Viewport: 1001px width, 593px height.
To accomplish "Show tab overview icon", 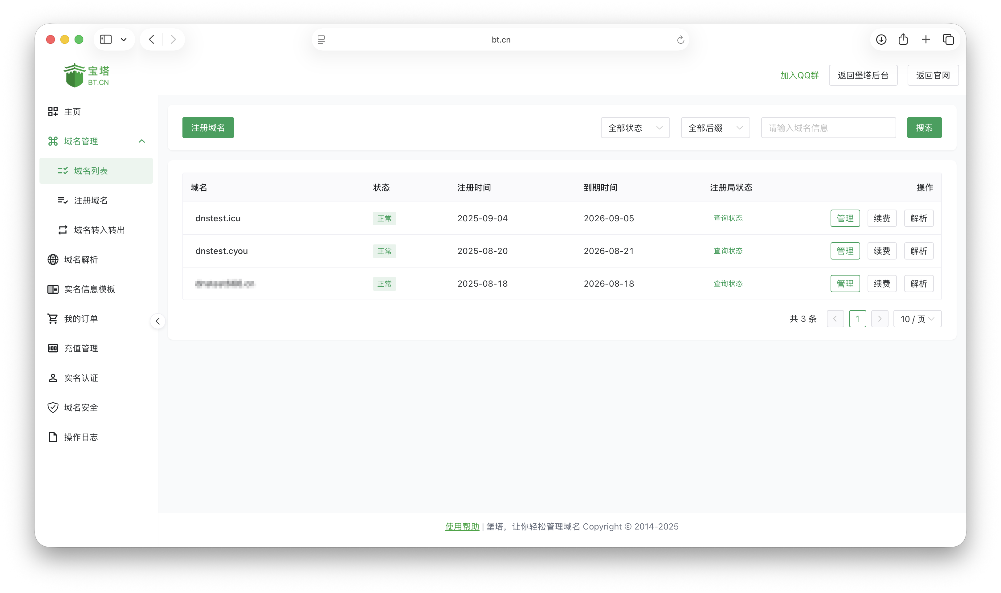I will point(948,39).
